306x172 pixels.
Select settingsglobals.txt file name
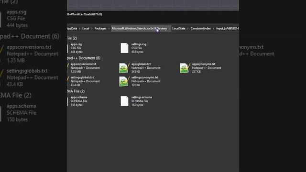pyautogui.click(x=82, y=77)
